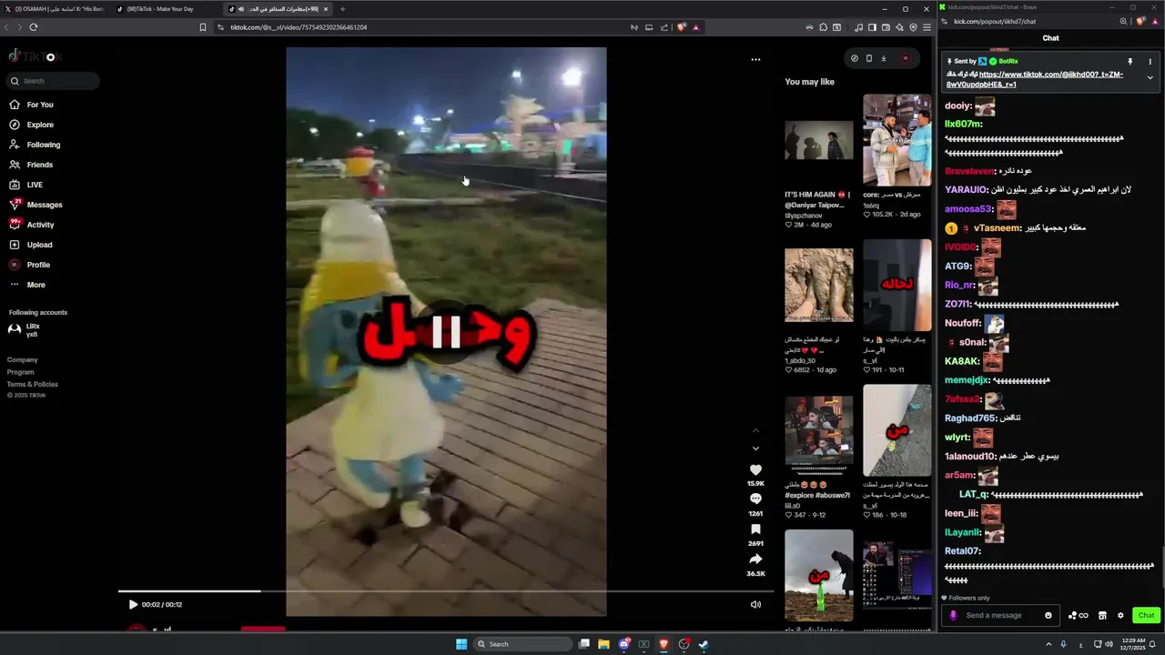Image resolution: width=1165 pixels, height=655 pixels.
Task: Toggle the video volume speaker icon
Action: click(x=755, y=604)
